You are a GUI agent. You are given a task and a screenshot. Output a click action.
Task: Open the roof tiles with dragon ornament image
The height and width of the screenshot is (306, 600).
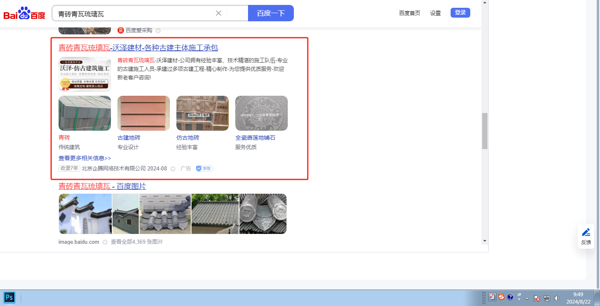[x=165, y=214]
